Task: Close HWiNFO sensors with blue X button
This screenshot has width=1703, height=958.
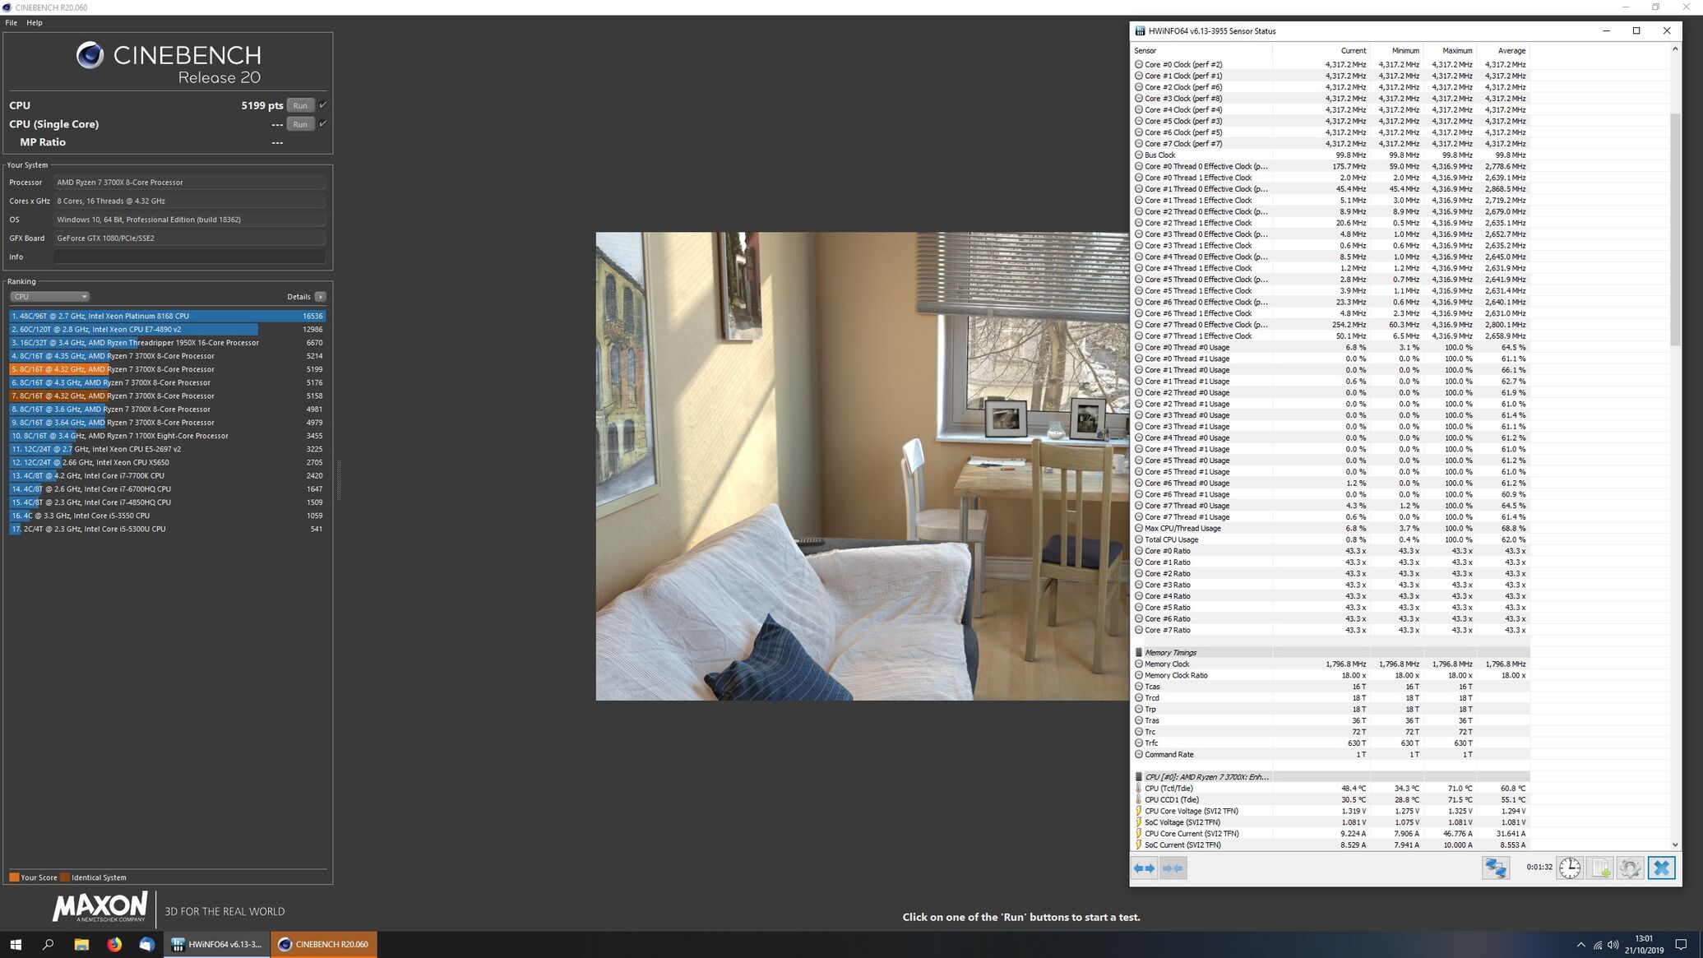Action: (x=1661, y=868)
